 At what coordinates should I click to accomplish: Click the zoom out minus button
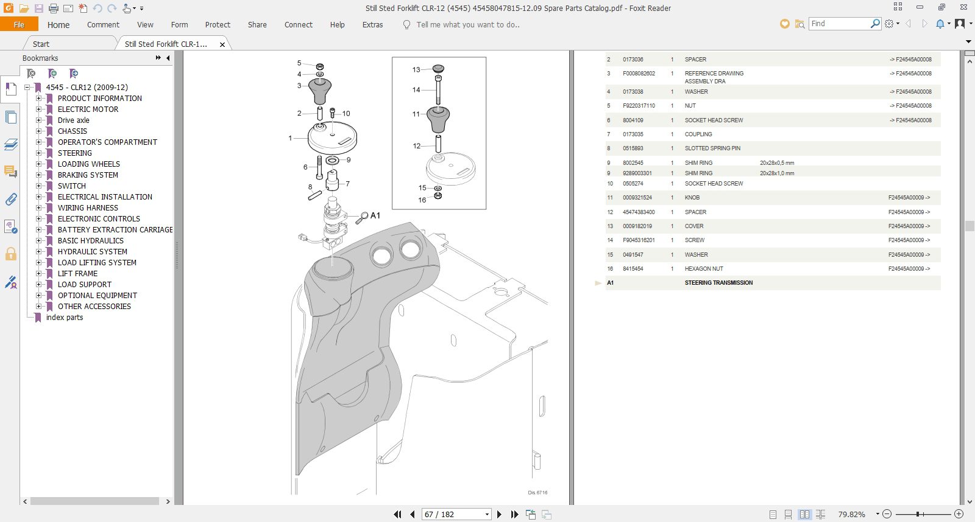(x=887, y=514)
